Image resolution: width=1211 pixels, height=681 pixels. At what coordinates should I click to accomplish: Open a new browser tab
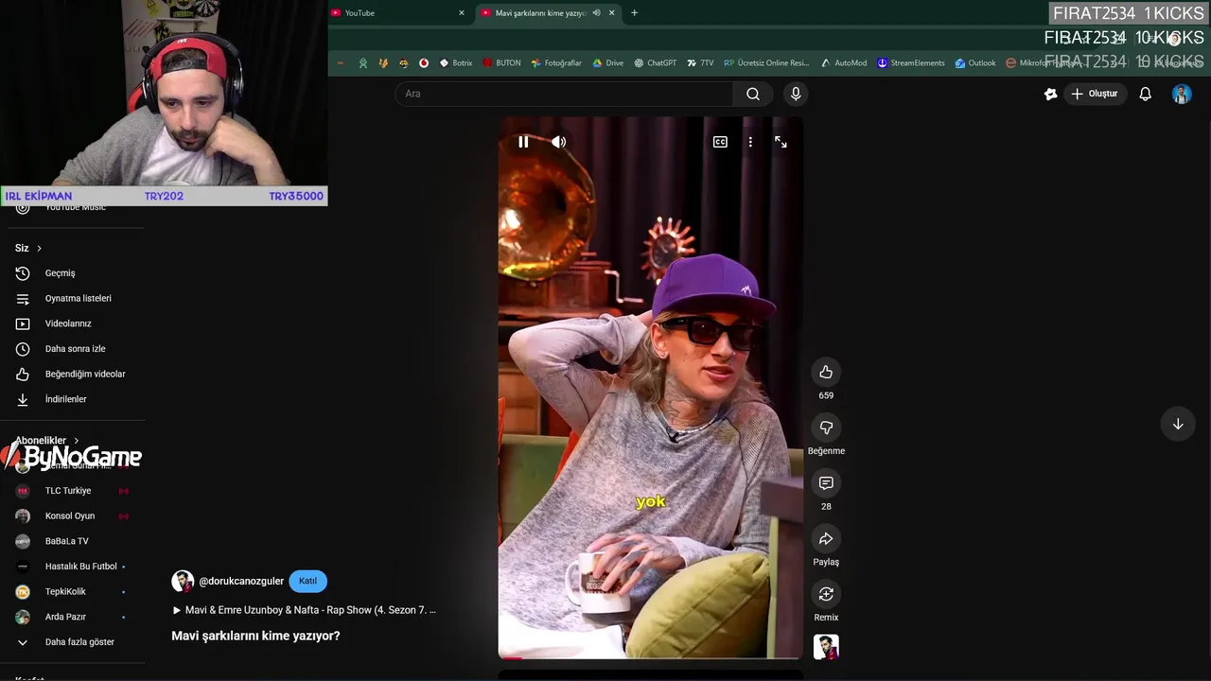(634, 13)
